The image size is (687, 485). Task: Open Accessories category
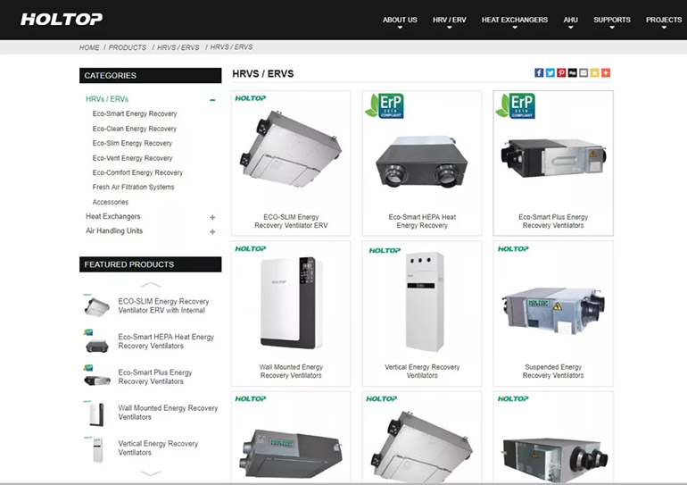[x=111, y=202]
